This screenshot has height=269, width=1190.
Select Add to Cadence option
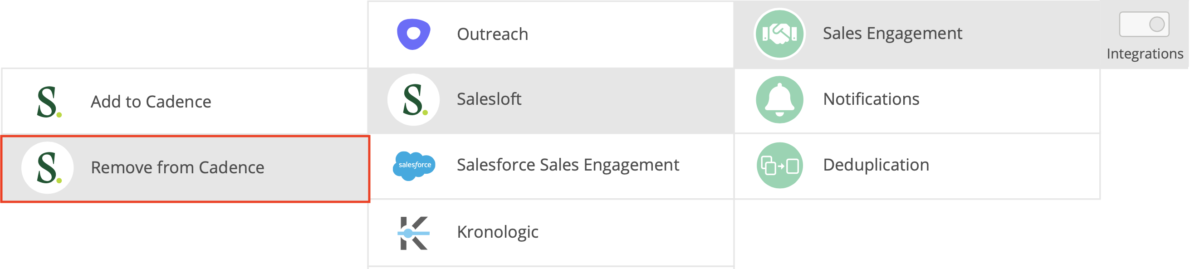pyautogui.click(x=185, y=102)
